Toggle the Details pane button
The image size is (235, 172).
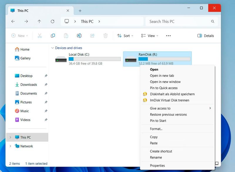pyautogui.click(x=206, y=36)
